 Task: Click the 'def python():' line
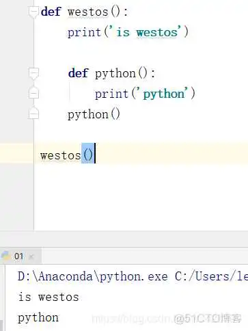[x=111, y=73]
